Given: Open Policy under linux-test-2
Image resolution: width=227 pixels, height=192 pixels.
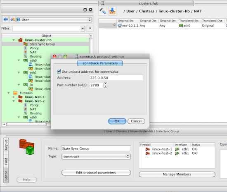Looking at the screenshot, I should 34,105.
